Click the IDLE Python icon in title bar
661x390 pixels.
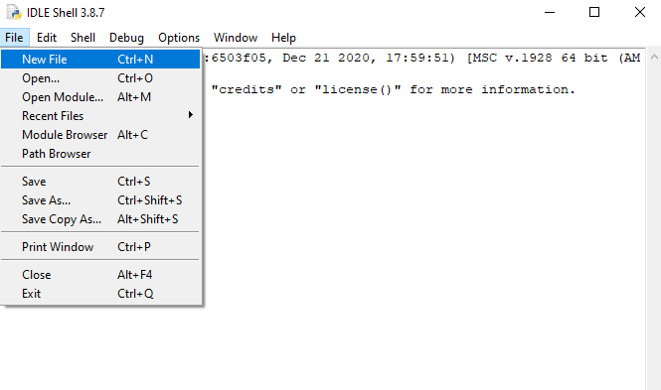[14, 12]
